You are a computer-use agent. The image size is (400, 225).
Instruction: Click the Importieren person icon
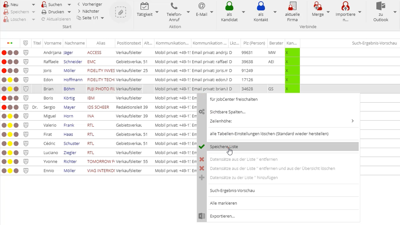point(345,6)
